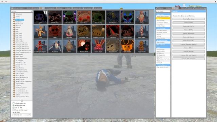Click the Remove all Props button
This screenshot has height=122, width=217.
189,48
